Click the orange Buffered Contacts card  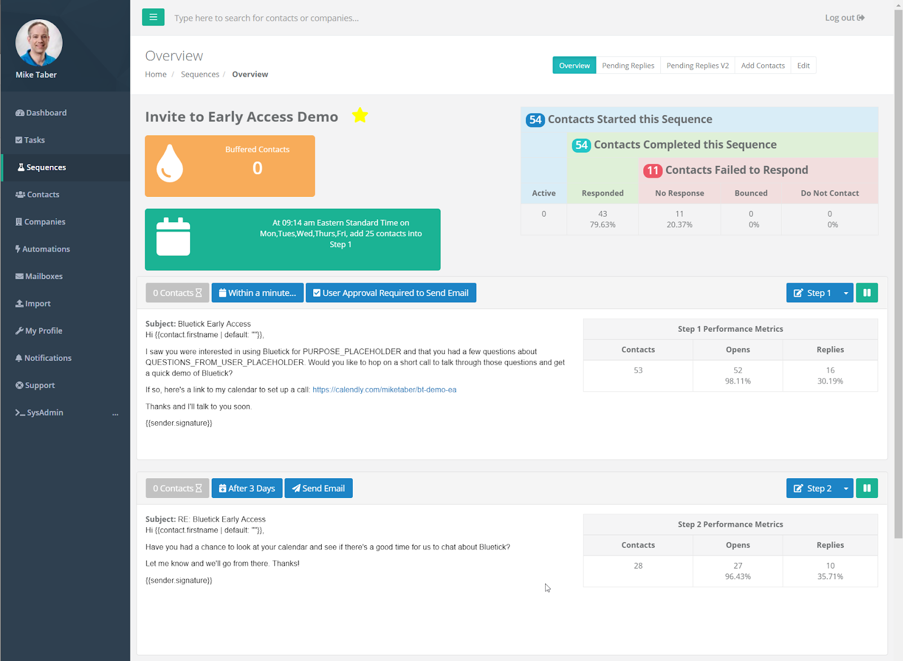[x=230, y=166]
